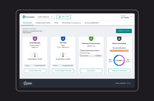Click the NNI F12345 identifier
Image resolution: width=154 pixels, height=101 pixels.
[x=125, y=18]
